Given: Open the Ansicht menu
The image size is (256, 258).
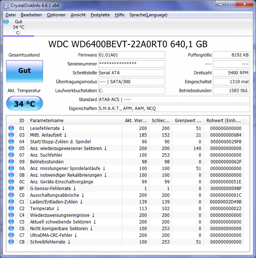Looking at the screenshot, I should click(78, 15).
